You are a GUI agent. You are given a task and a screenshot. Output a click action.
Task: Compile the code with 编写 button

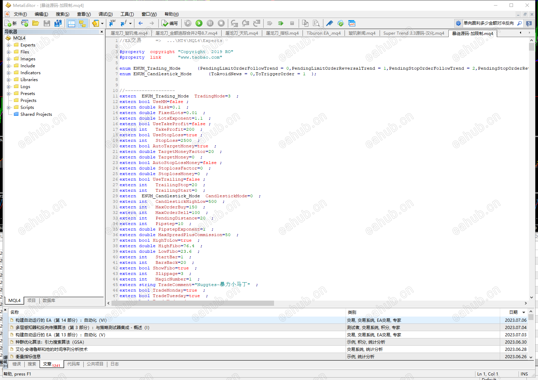(170, 23)
